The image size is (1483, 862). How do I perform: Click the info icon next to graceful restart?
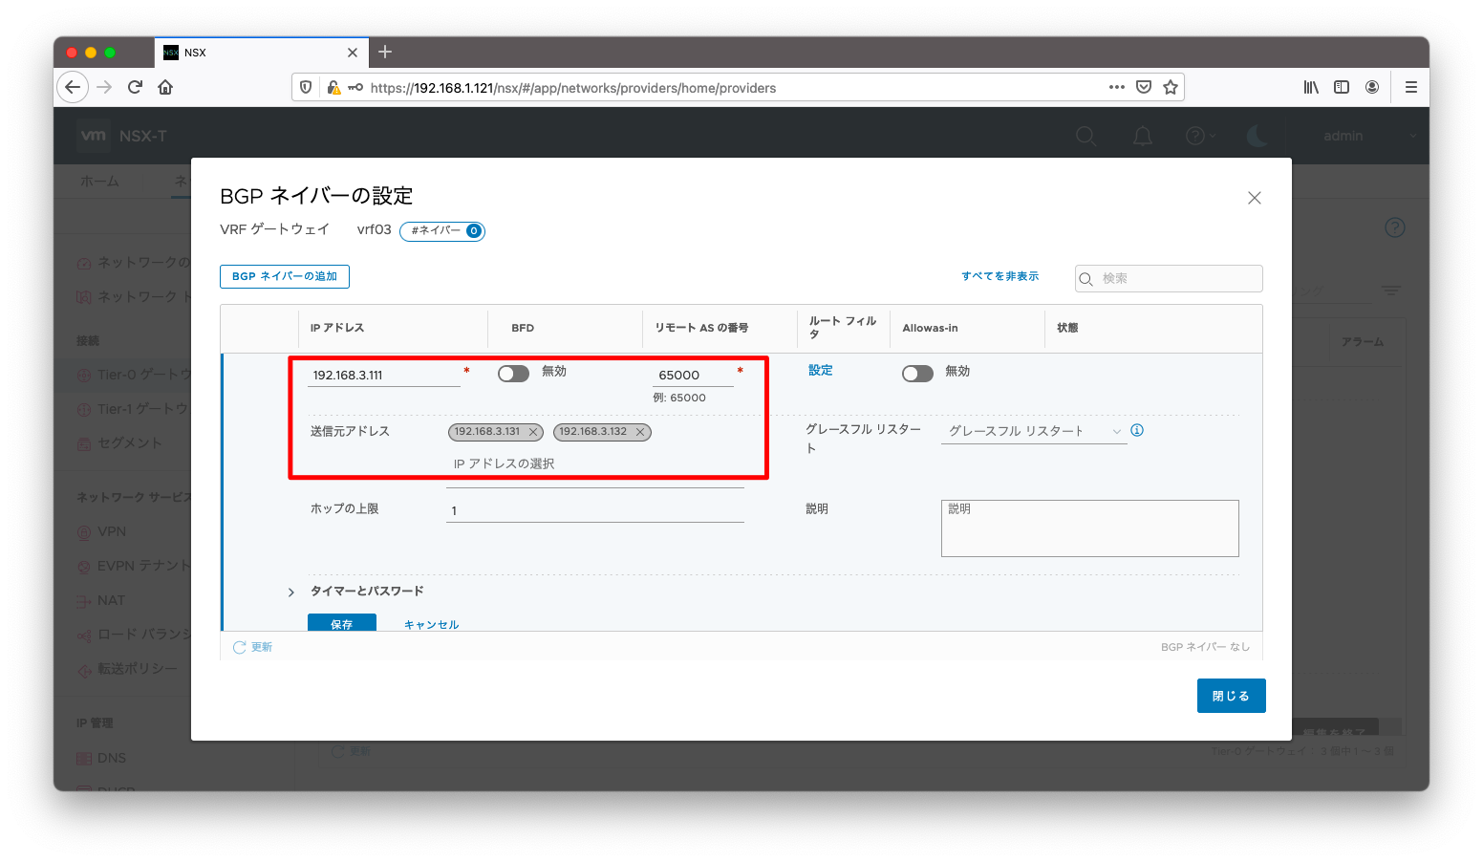click(1137, 430)
